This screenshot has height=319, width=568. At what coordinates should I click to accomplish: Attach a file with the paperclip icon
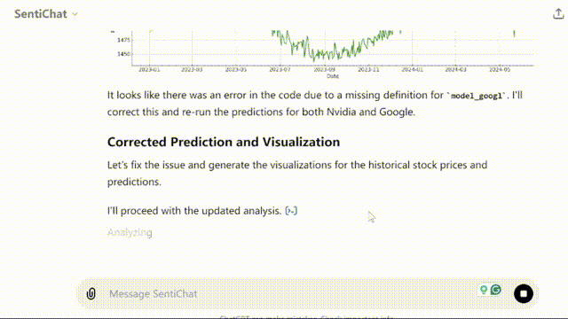click(x=91, y=293)
